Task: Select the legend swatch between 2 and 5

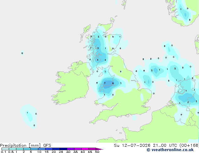Action: (27, 149)
